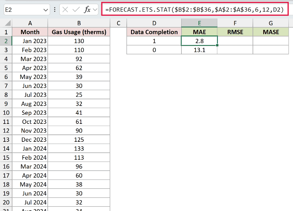293x211 pixels.
Task: Select the Oct 2023 cell
Action: pyautogui.click(x=30, y=121)
